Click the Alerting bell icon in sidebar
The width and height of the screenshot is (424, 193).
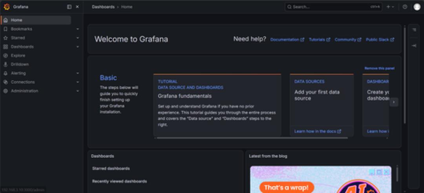5,73
